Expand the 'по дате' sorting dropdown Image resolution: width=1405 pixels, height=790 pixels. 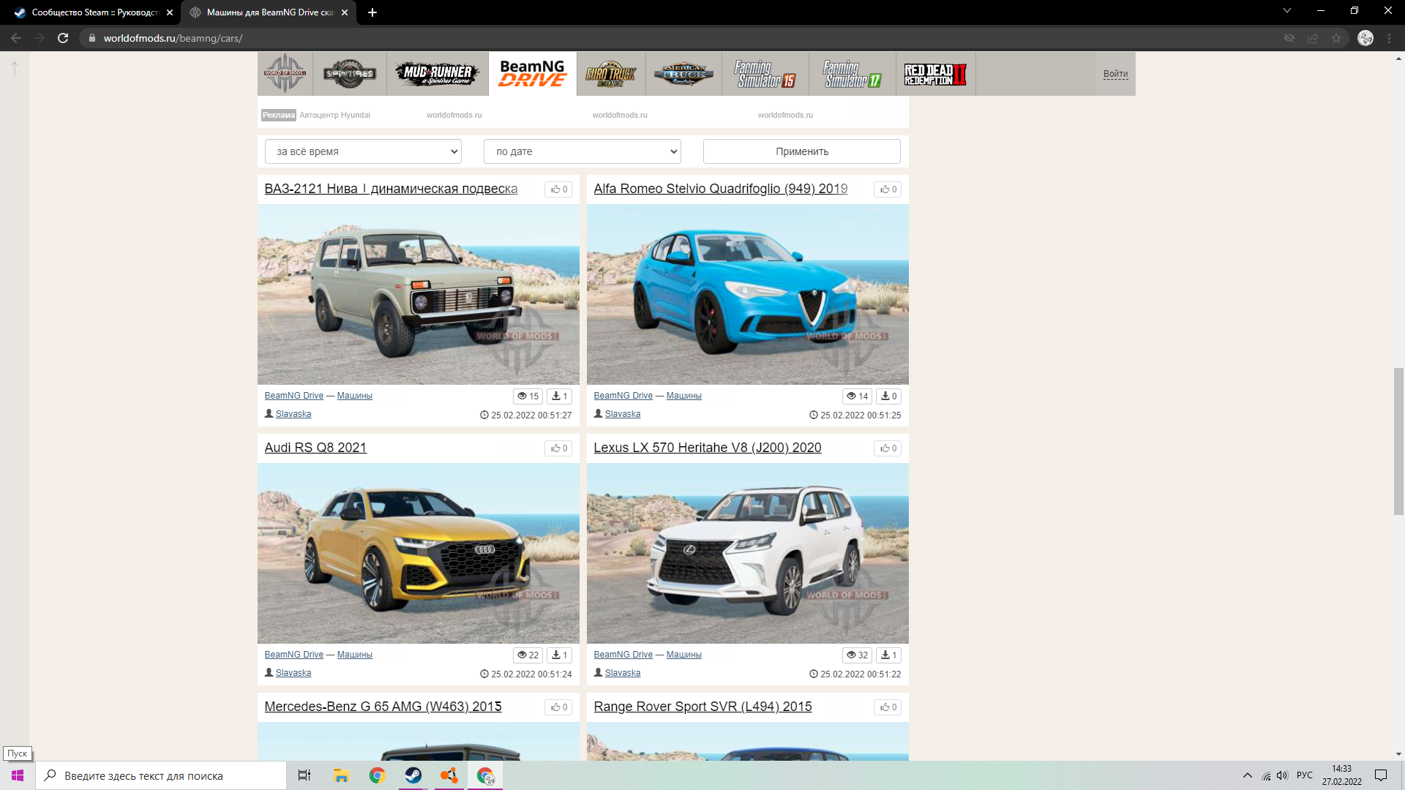[582, 151]
